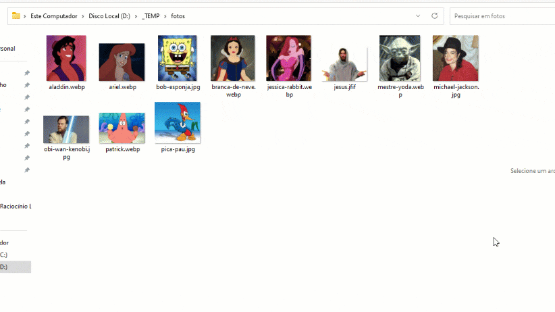Click the search box Pesquisar em fotos
The width and height of the screenshot is (555, 312).
tap(502, 16)
